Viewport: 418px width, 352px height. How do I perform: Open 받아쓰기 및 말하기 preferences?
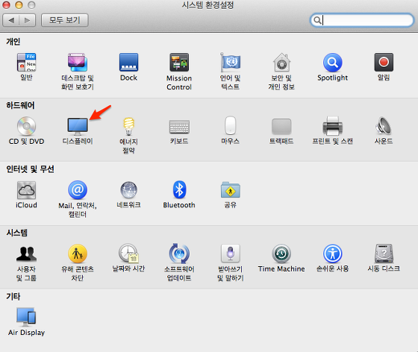[x=231, y=254]
